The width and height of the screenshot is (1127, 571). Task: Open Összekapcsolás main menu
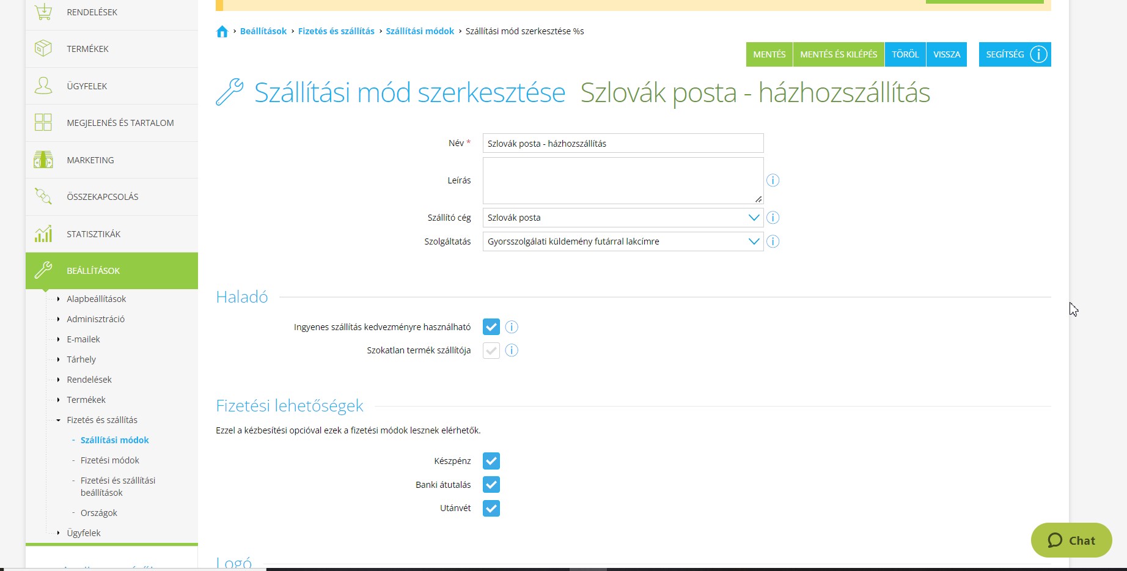point(112,197)
